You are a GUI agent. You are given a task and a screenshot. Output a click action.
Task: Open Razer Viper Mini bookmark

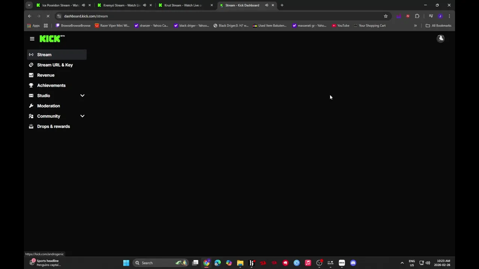click(x=112, y=26)
